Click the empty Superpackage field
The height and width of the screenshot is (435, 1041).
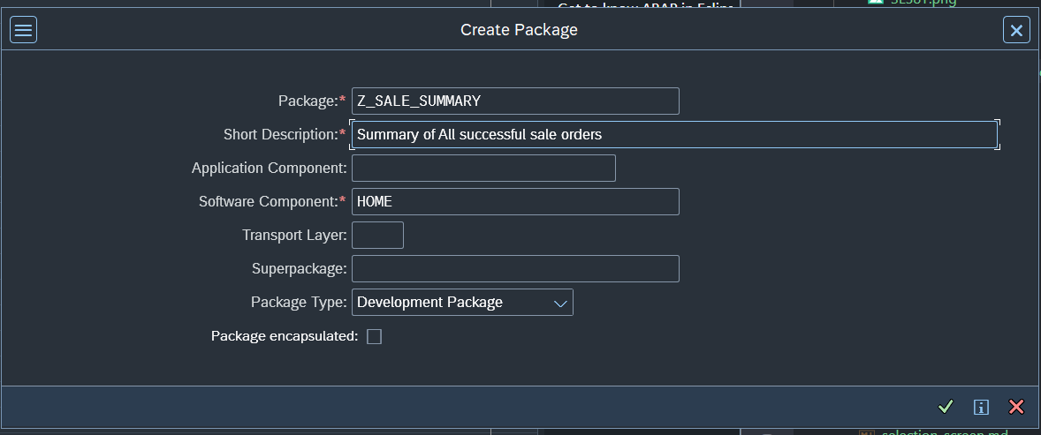tap(514, 269)
